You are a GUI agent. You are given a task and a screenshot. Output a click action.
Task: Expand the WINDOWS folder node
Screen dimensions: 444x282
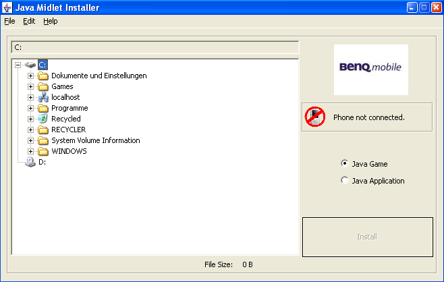pos(30,151)
